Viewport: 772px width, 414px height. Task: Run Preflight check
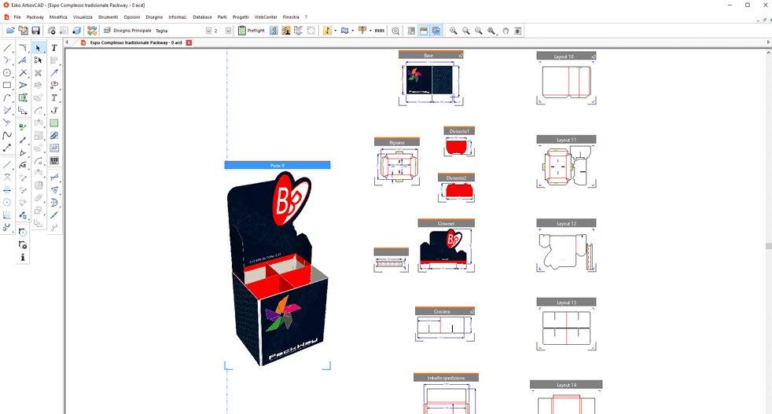coord(252,31)
